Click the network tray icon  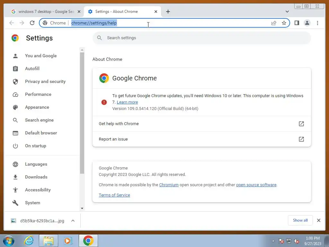pos(289,241)
